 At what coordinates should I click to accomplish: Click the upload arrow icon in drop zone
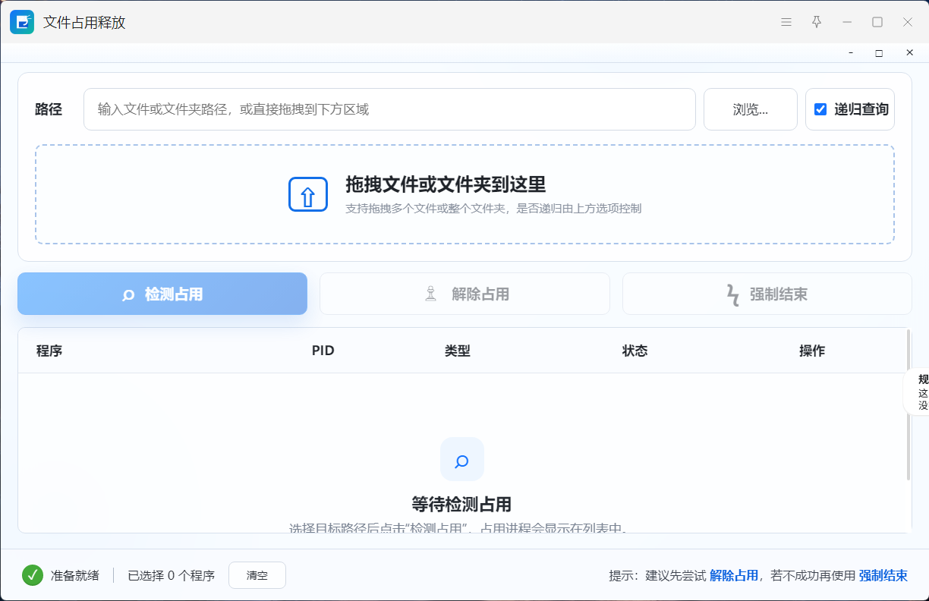click(308, 194)
